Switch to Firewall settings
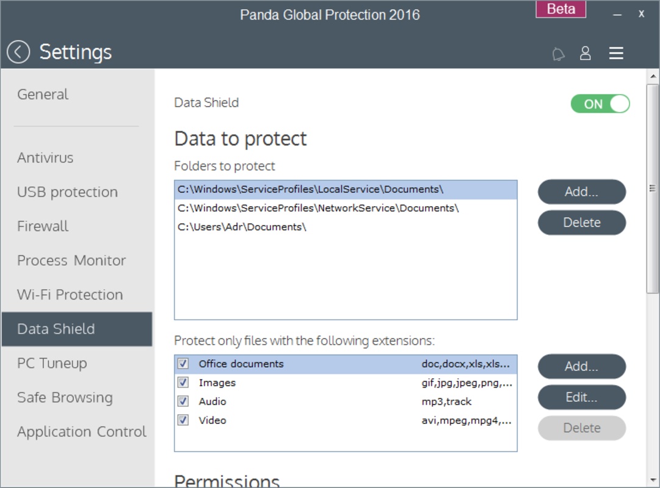This screenshot has height=488, width=660. click(x=43, y=226)
